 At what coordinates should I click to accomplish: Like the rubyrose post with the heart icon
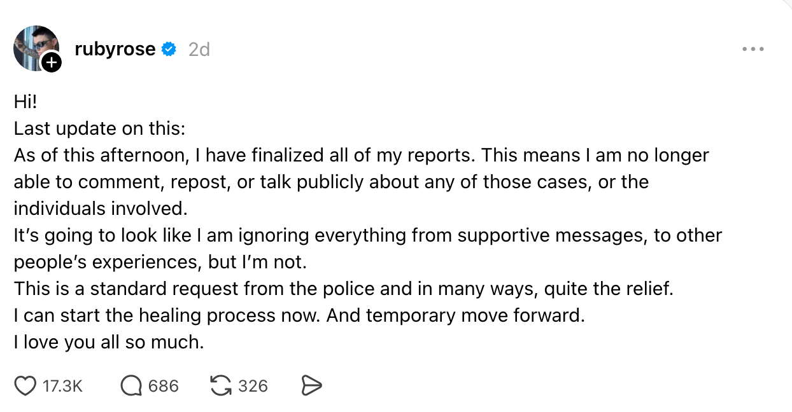(x=25, y=385)
